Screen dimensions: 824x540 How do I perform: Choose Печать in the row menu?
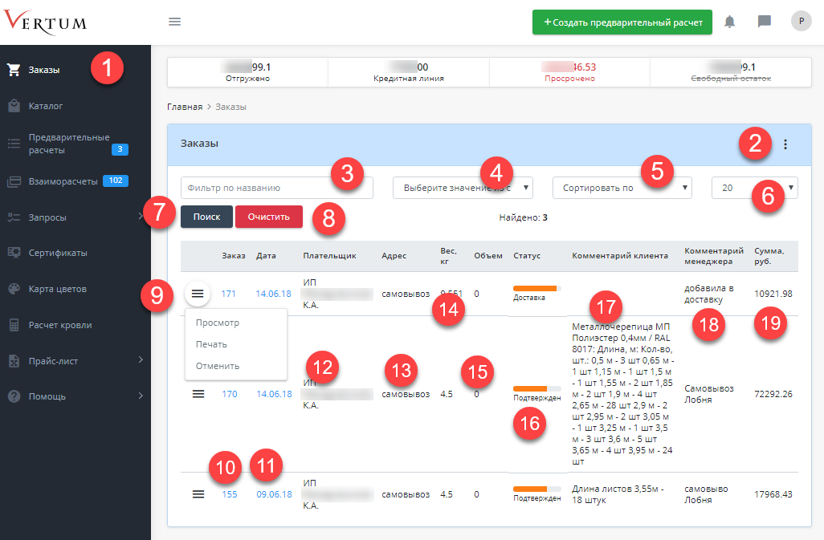click(211, 344)
